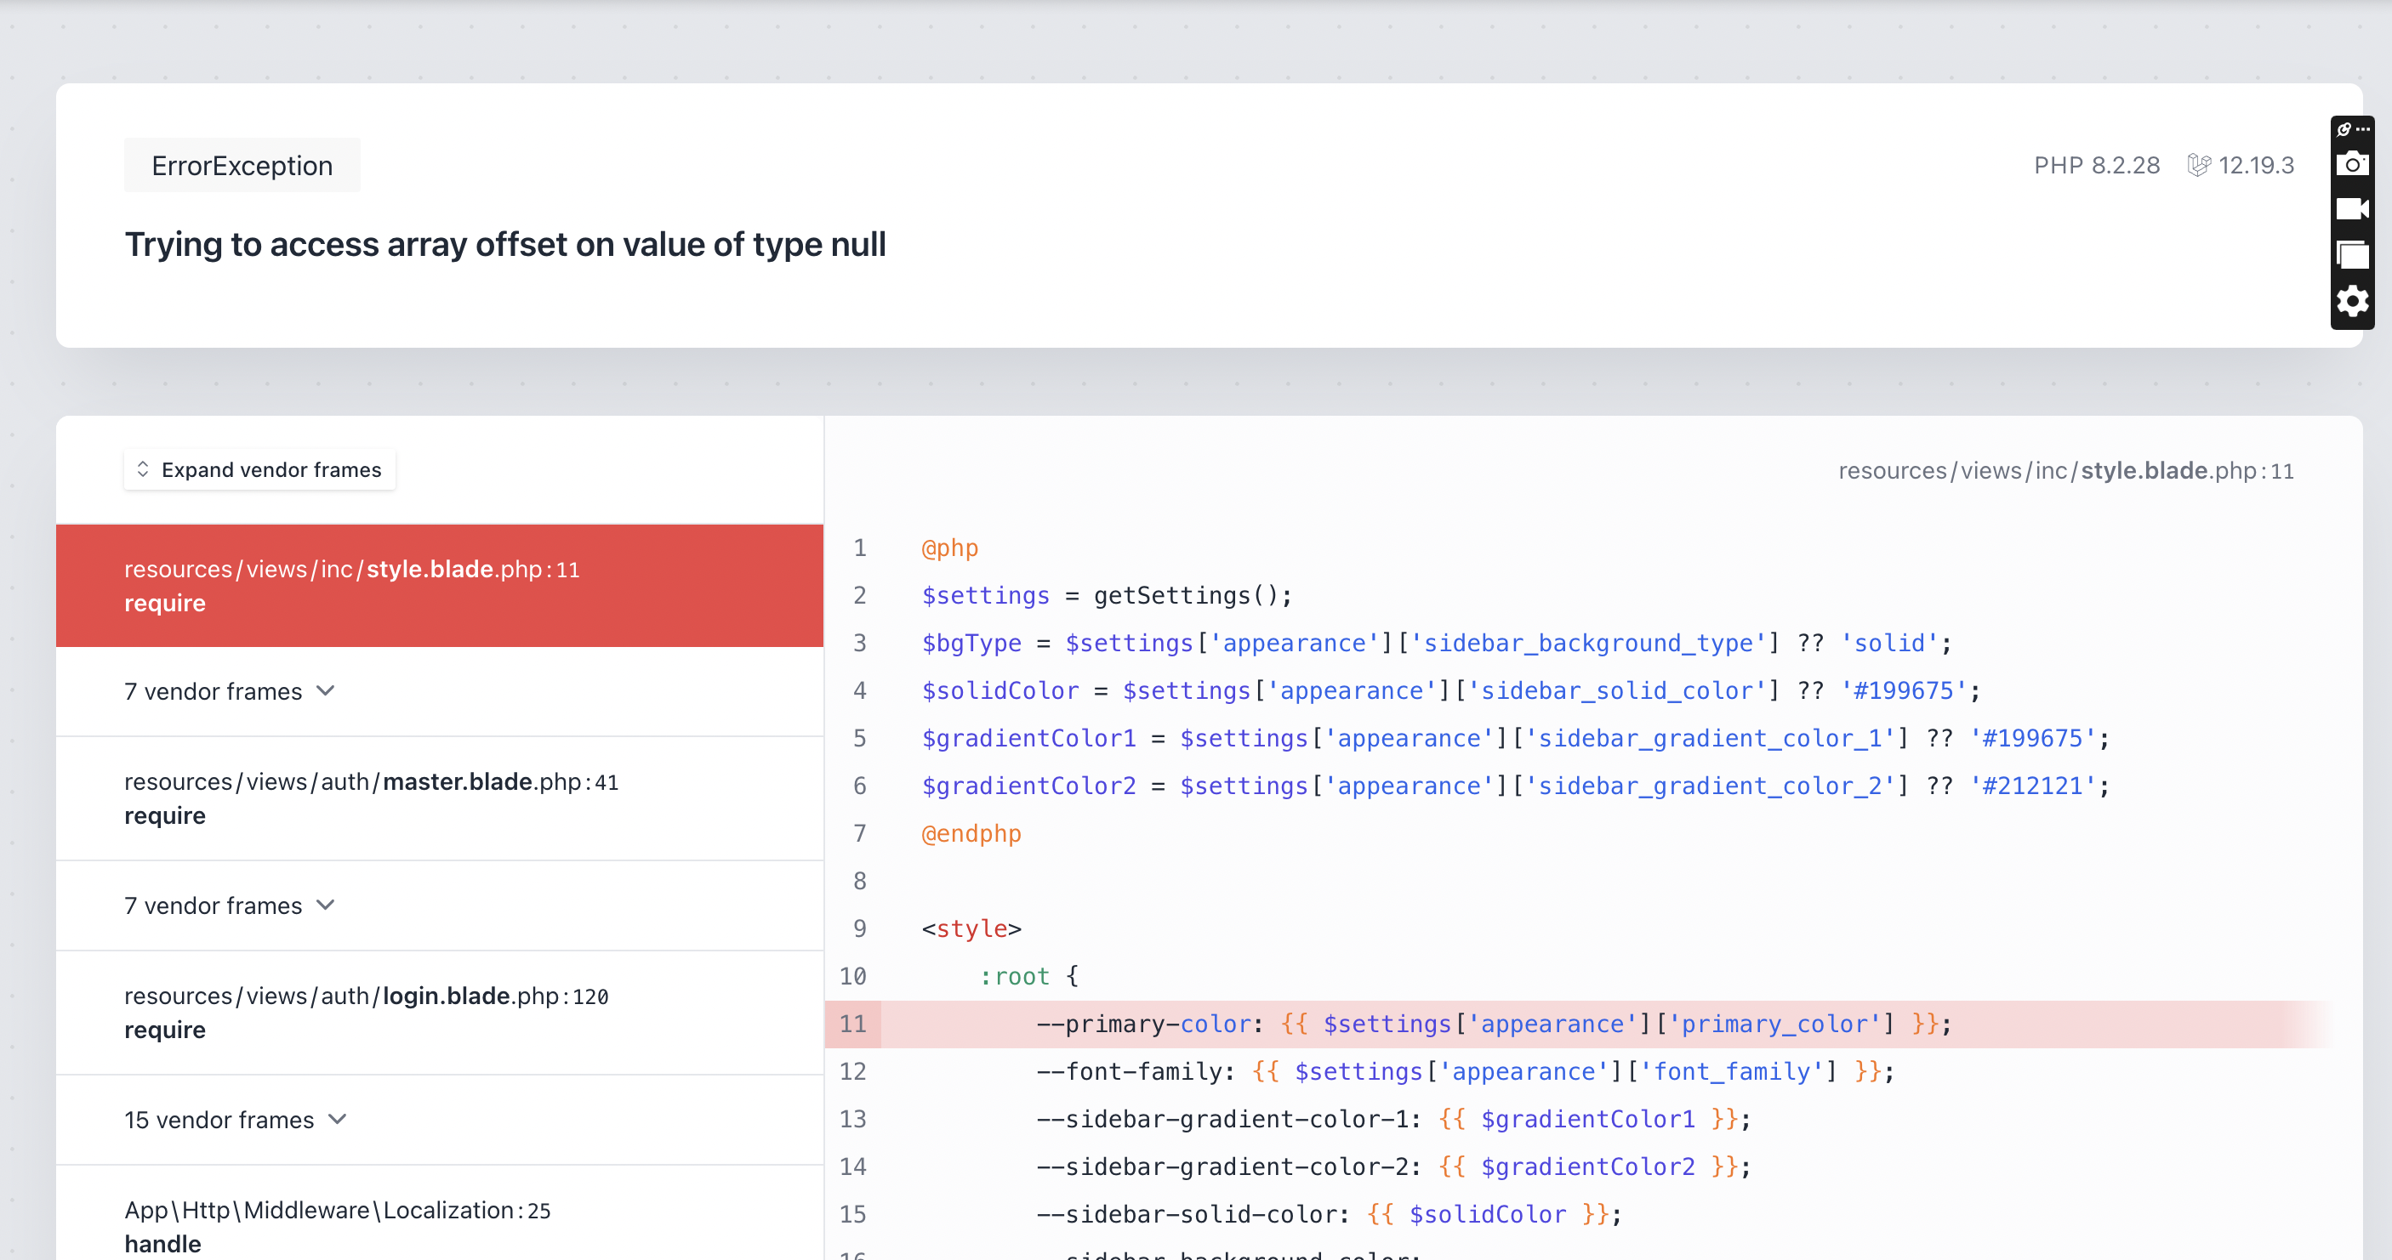
Task: Click the ErrorException label
Action: pyautogui.click(x=242, y=165)
